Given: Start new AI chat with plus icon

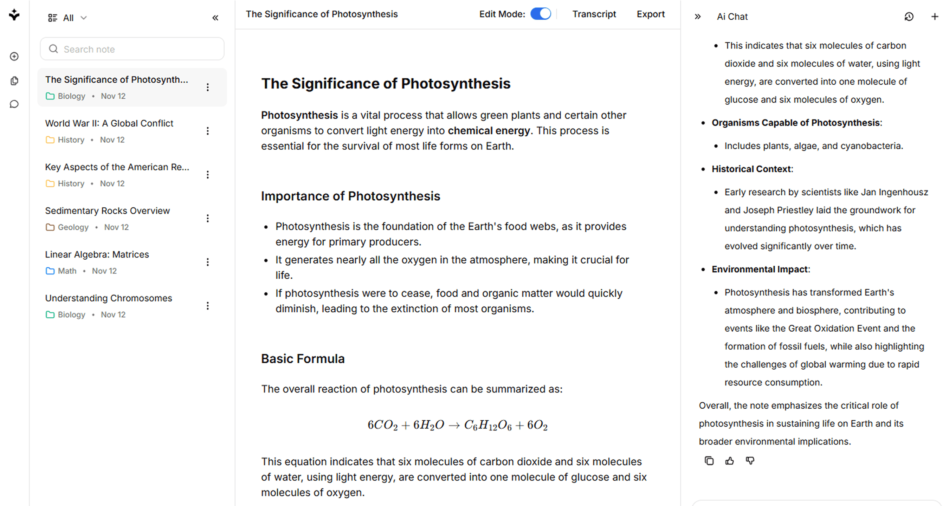Looking at the screenshot, I should [x=935, y=17].
